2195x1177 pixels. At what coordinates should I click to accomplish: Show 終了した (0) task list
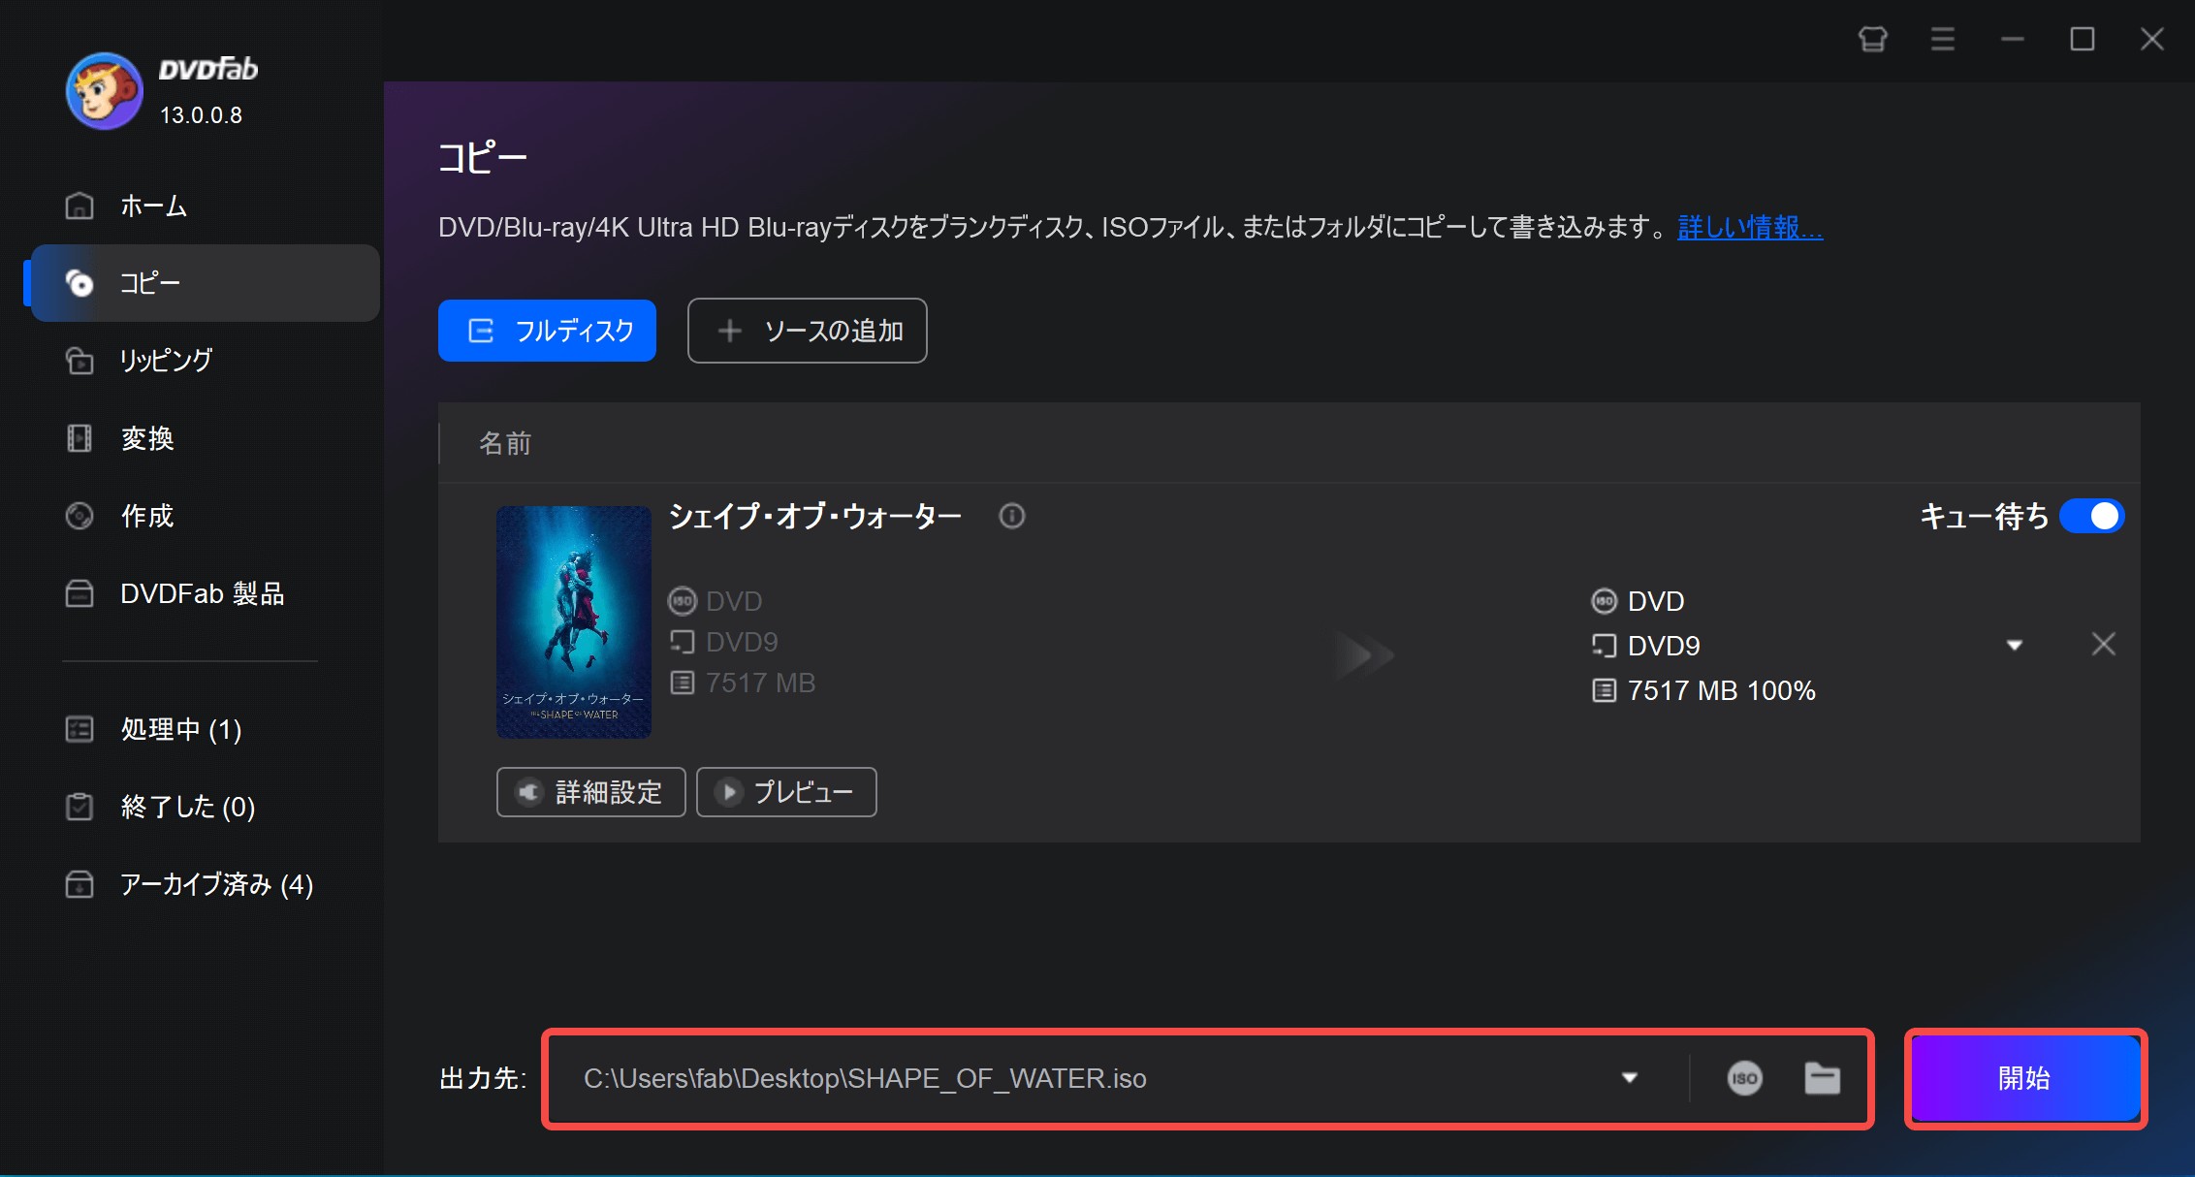click(204, 807)
